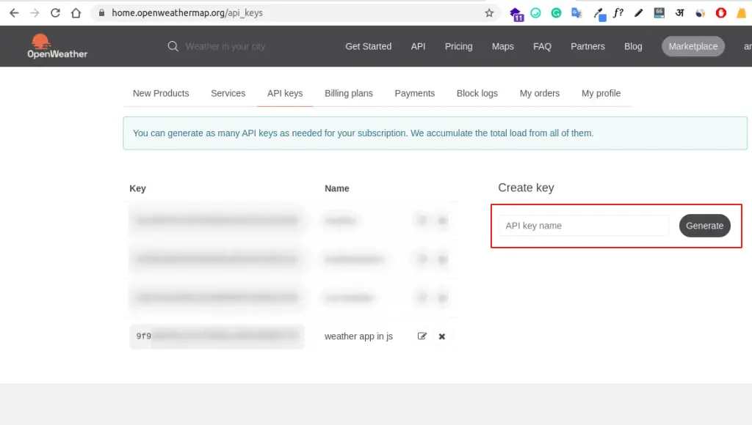Click the Generate key button
This screenshot has height=425, width=752.
point(704,226)
